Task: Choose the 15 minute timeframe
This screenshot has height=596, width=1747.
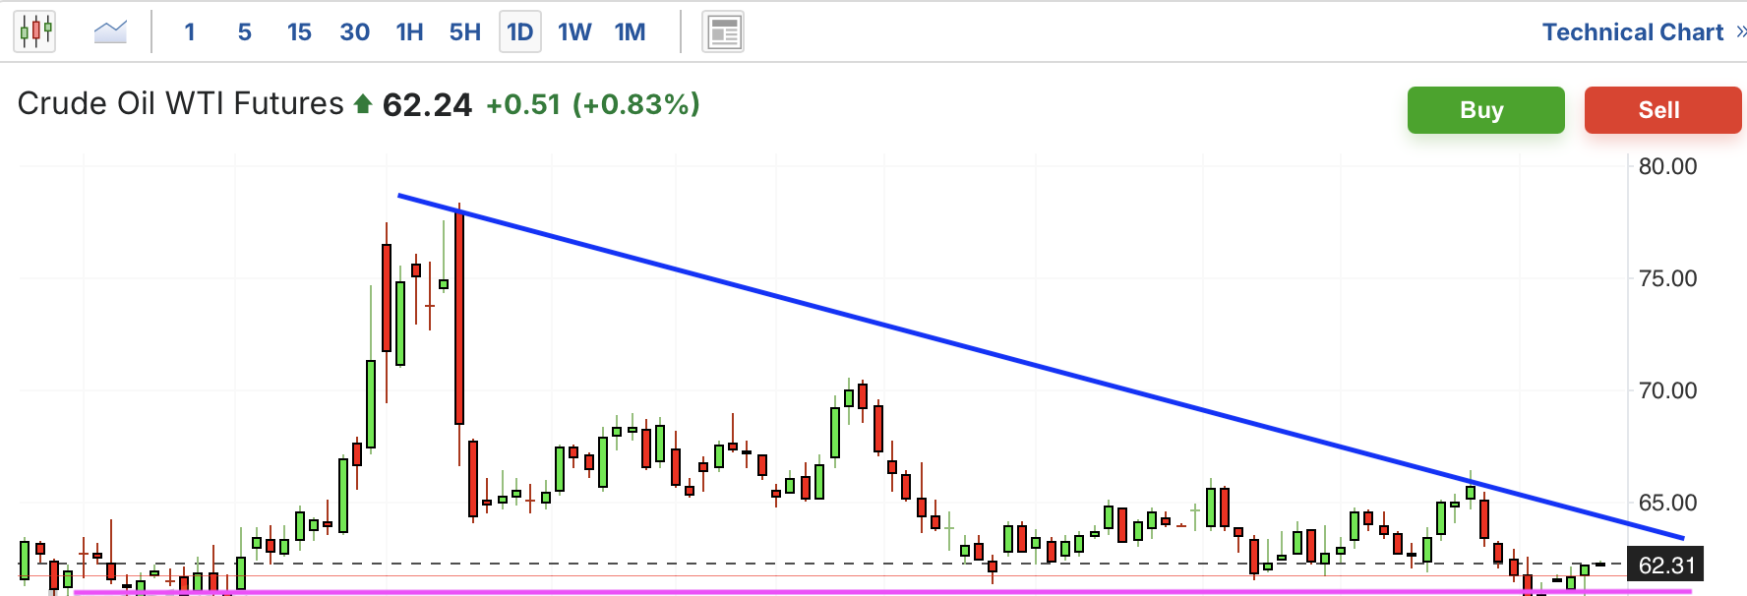Action: tap(299, 32)
